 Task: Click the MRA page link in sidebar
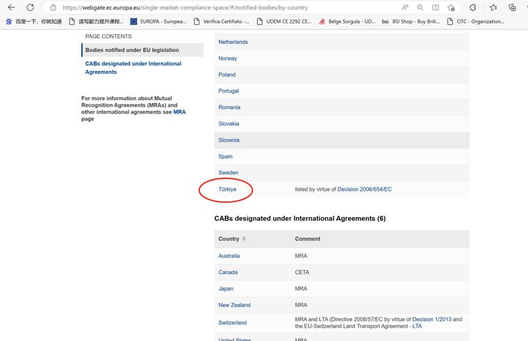coord(179,112)
